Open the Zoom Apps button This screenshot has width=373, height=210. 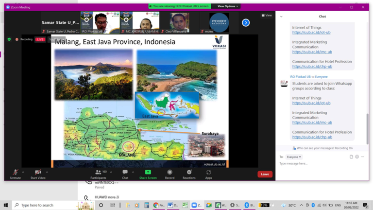(209, 174)
